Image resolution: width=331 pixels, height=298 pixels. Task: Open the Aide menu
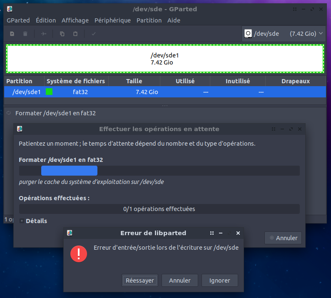coord(174,20)
